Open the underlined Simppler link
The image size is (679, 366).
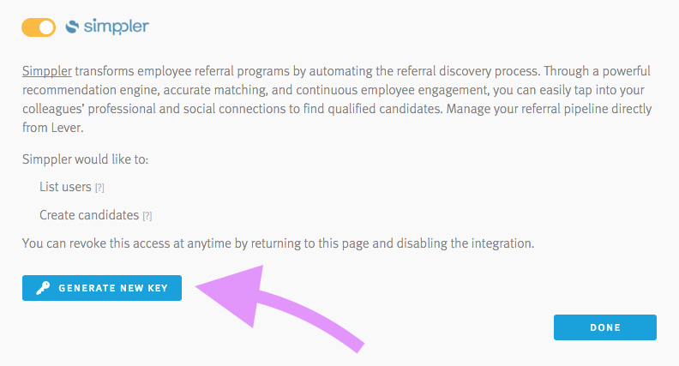[47, 71]
